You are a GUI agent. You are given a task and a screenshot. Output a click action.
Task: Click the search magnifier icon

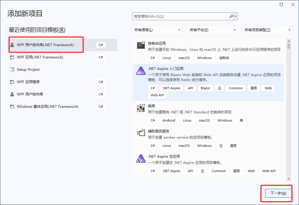point(231,16)
